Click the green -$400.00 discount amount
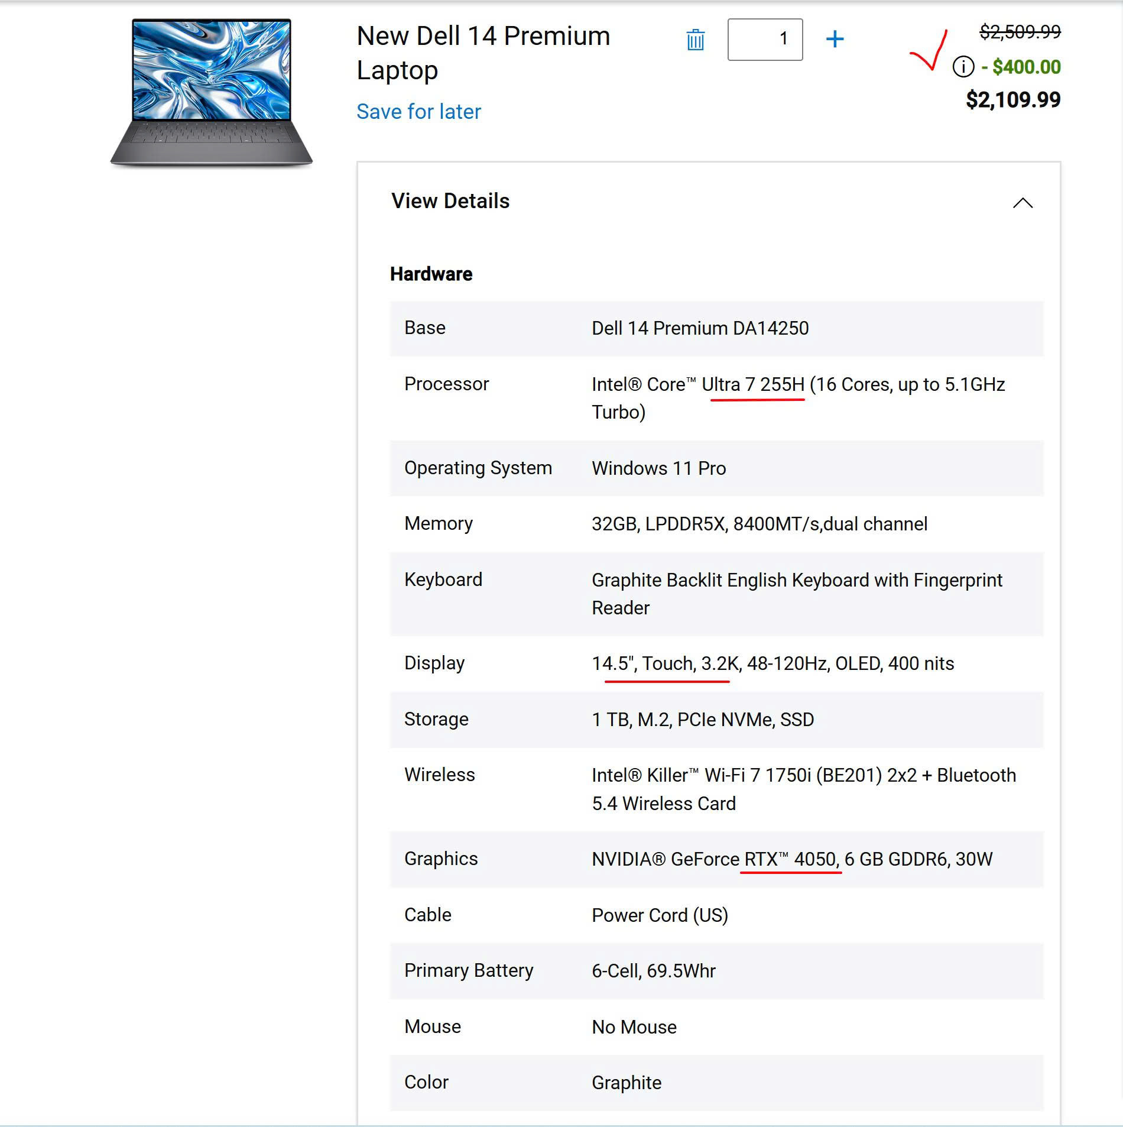1123x1127 pixels. click(1021, 67)
